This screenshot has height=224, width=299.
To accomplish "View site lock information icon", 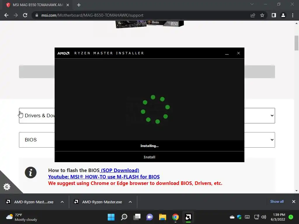I will pos(36,15).
